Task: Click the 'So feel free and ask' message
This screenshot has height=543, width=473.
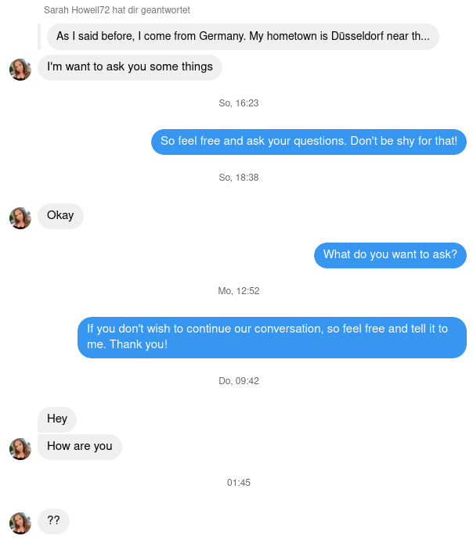Action: click(309, 142)
